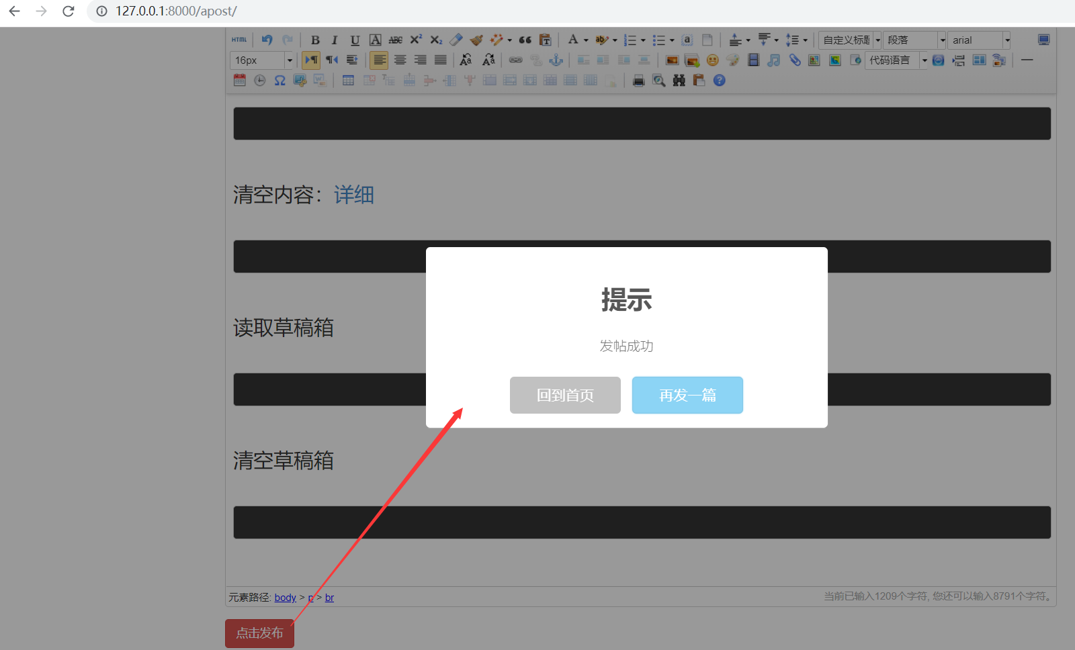Click body in element path
The height and width of the screenshot is (650, 1075).
pyautogui.click(x=286, y=597)
